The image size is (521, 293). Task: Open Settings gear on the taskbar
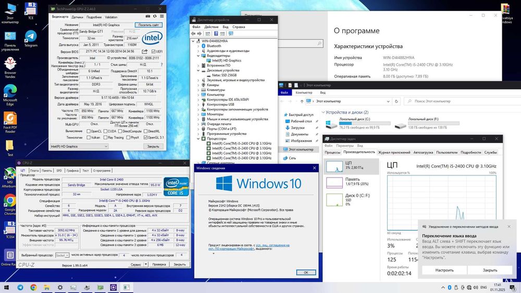click(60, 287)
